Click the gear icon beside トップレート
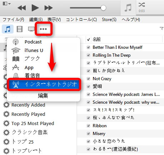 pos(6,151)
